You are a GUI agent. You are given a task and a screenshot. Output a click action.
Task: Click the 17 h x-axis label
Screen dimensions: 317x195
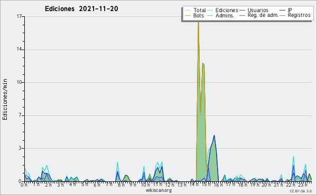[230, 184]
